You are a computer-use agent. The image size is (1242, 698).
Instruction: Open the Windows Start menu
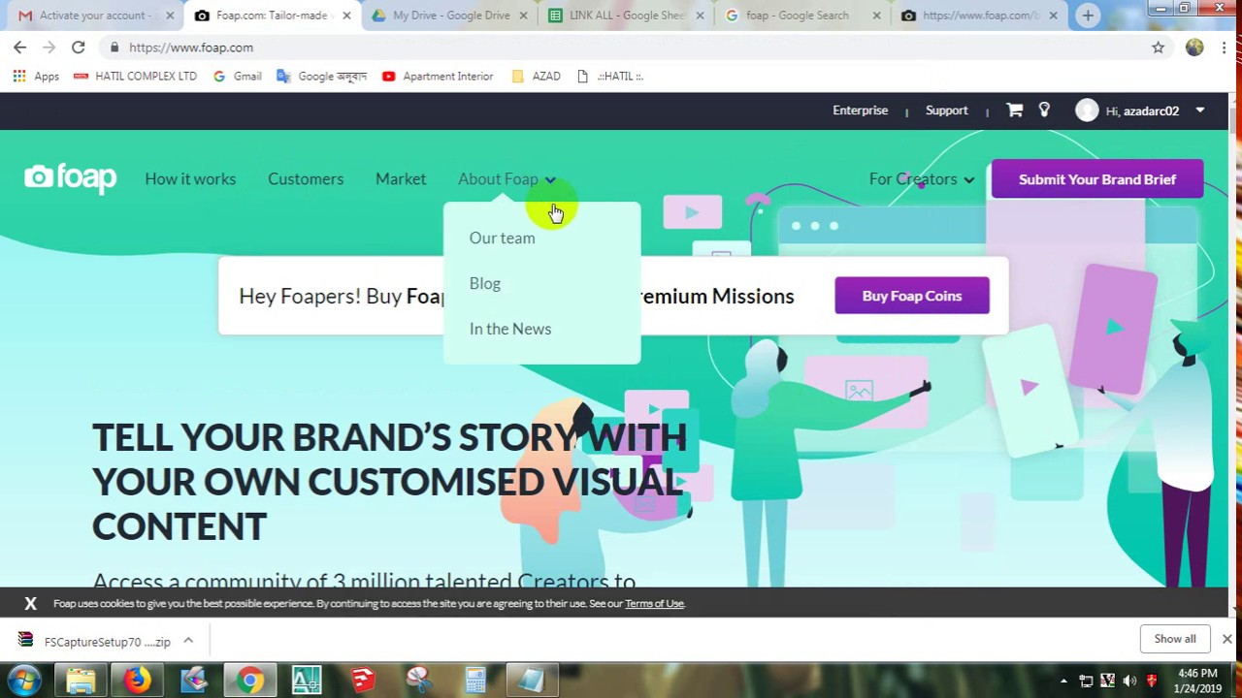pyautogui.click(x=24, y=681)
